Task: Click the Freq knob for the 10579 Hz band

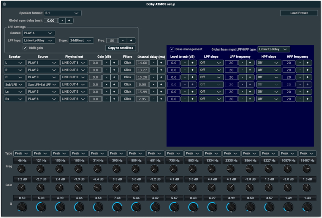Action: pos(287,169)
